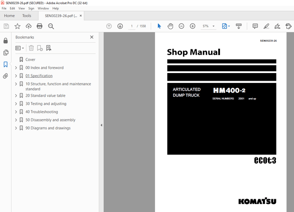The width and height of the screenshot is (294, 212).
Task: Expand the 30 Testing and adjusting bookmark
Action: click(16, 104)
